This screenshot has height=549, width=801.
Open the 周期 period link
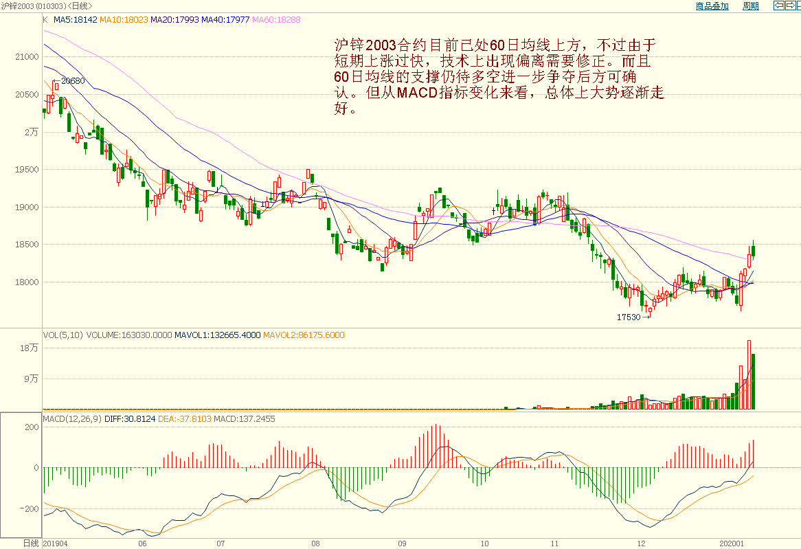pos(750,6)
